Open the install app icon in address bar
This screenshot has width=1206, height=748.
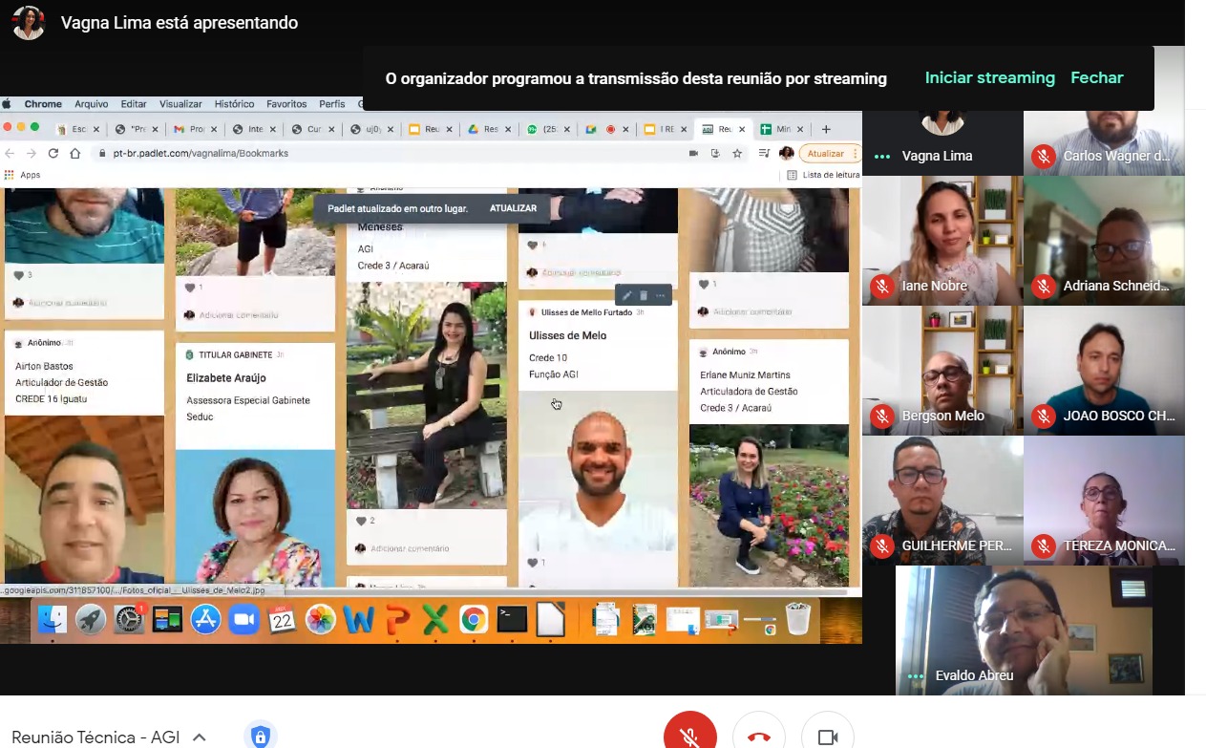pyautogui.click(x=715, y=153)
